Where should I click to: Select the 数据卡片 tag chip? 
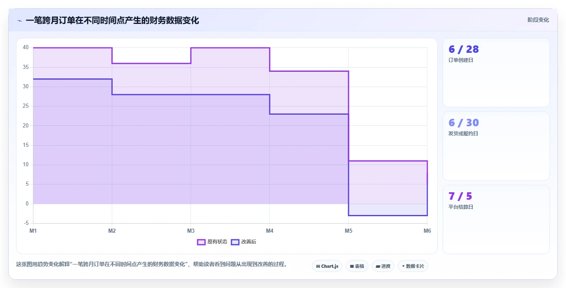(413, 266)
